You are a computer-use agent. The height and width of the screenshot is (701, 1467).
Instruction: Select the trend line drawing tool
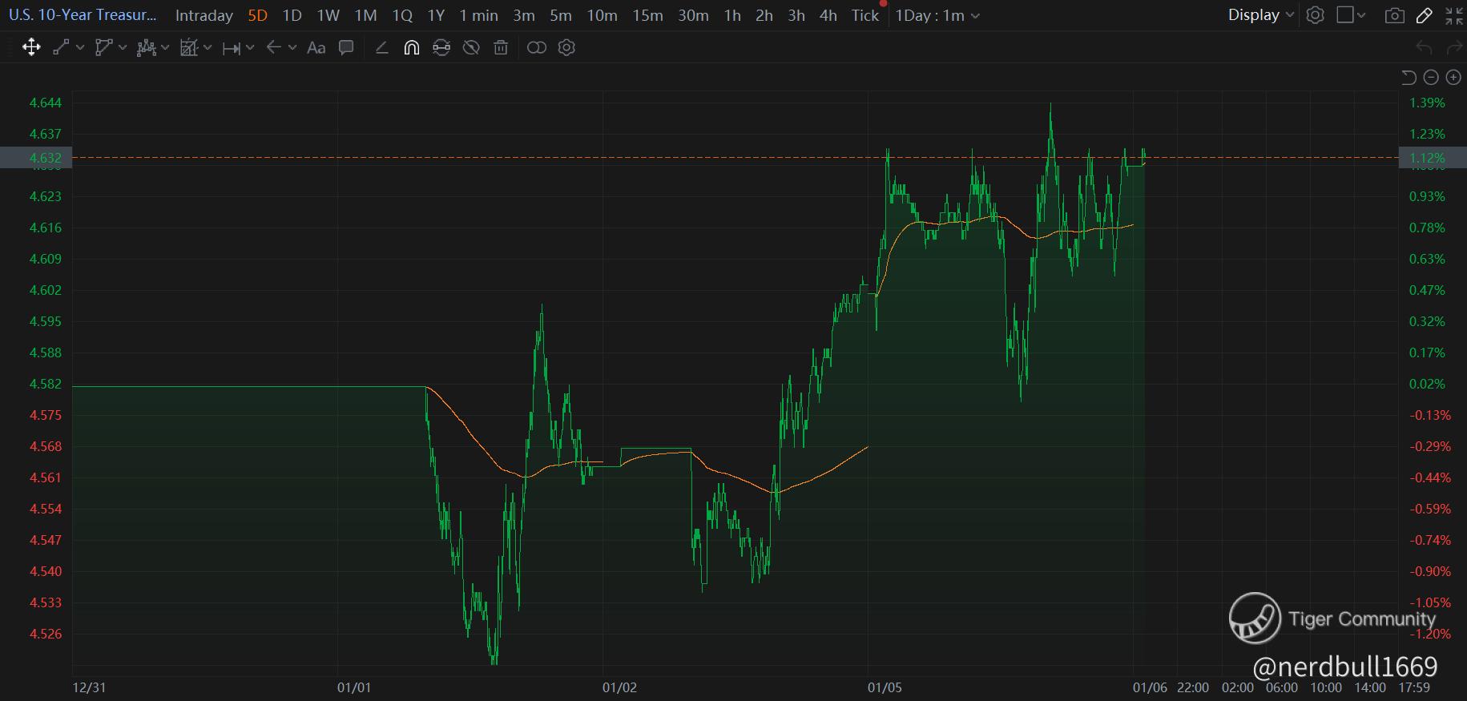(61, 48)
